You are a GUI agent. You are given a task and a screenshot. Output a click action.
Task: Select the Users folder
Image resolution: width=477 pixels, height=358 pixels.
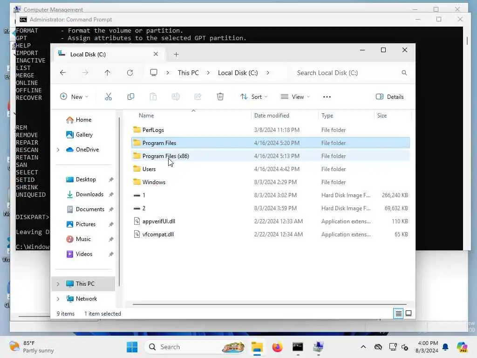pyautogui.click(x=271, y=169)
